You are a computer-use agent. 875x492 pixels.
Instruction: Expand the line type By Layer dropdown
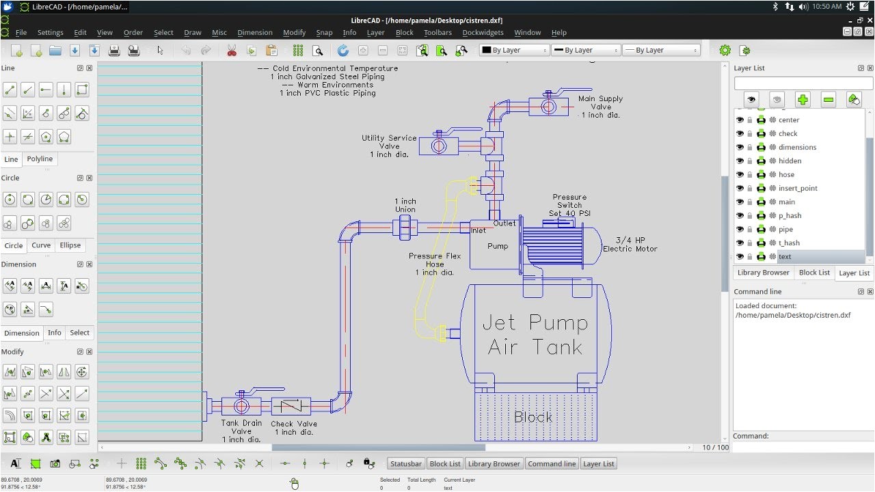tap(662, 51)
